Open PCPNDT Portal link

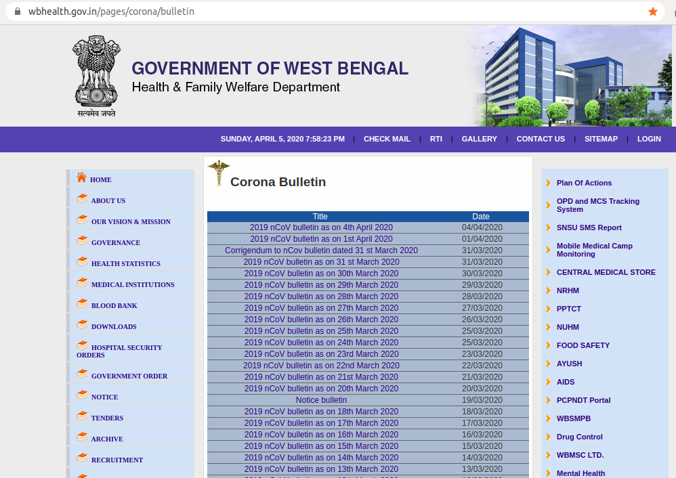tap(583, 400)
